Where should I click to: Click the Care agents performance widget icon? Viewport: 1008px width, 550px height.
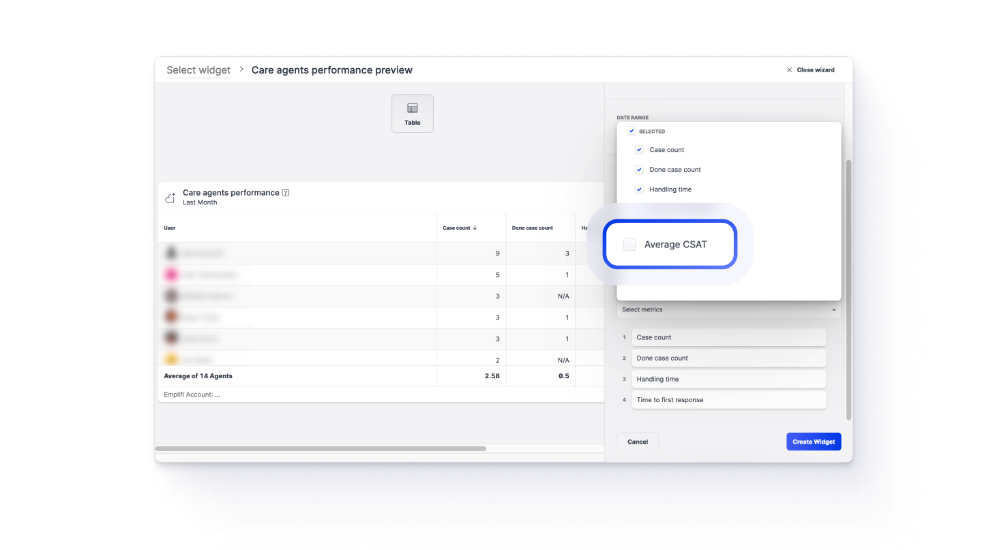tap(171, 198)
